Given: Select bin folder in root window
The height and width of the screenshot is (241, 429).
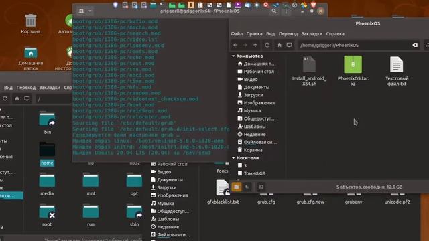Looking at the screenshot, I should pyautogui.click(x=48, y=123).
